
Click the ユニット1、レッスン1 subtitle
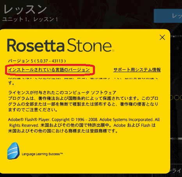coord(30,19)
